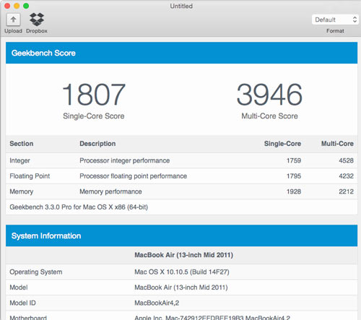Click the yellow minimize window button
This screenshot has width=361, height=320.
[x=17, y=6]
